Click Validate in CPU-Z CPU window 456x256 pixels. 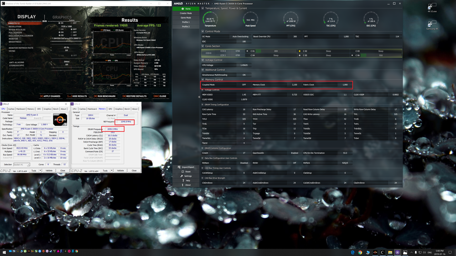[x=49, y=171]
